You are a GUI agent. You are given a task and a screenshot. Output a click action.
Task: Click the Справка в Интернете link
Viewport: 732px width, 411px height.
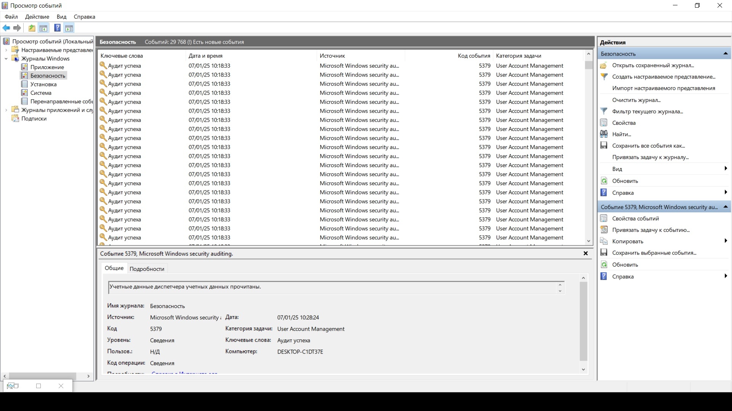[185, 374]
